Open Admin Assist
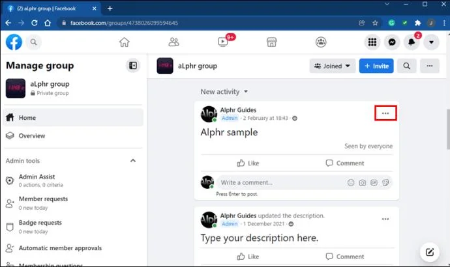The image size is (450, 267). (73, 180)
